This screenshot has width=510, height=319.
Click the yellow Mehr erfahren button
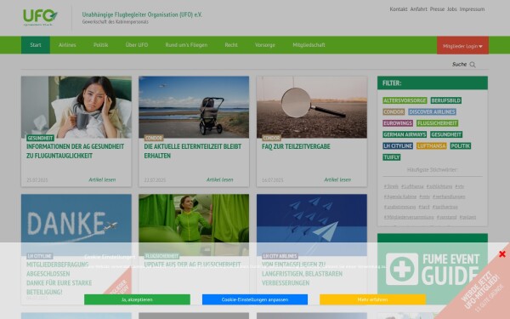pyautogui.click(x=372, y=299)
